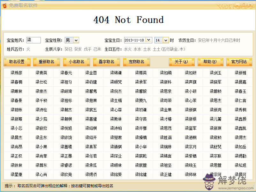Pick the name 梁新雅 from the grid
The image size is (256, 192).
point(240,73)
